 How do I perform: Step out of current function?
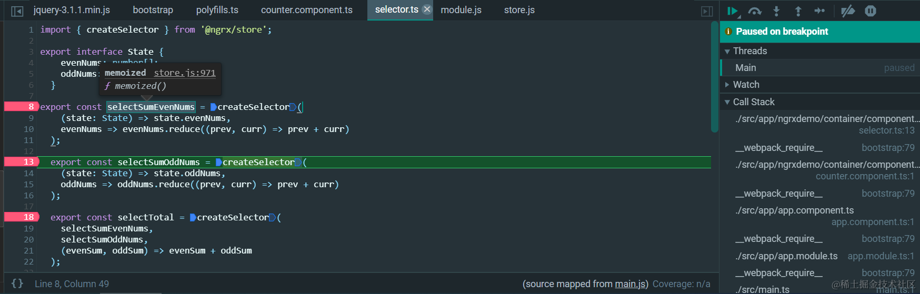click(x=798, y=11)
